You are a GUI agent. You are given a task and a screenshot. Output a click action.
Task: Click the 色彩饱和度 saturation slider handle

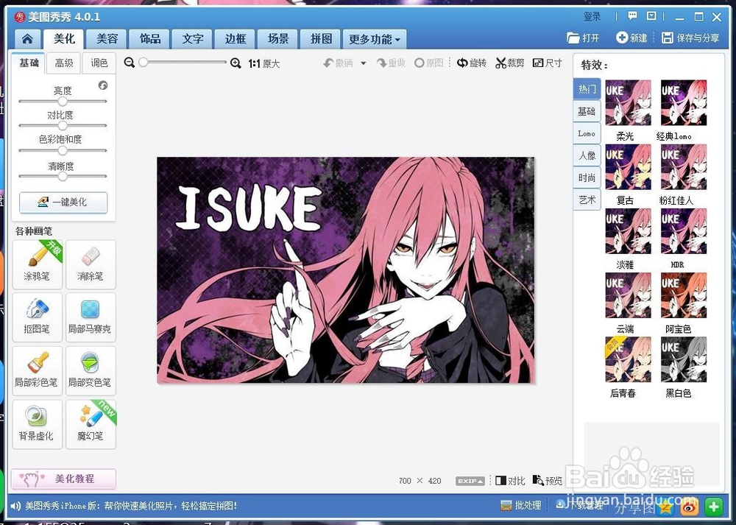click(63, 150)
